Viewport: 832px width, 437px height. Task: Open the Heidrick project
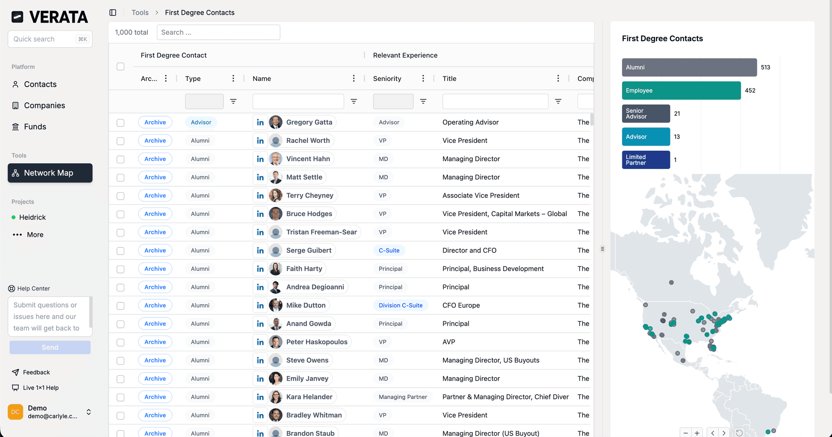tap(32, 217)
